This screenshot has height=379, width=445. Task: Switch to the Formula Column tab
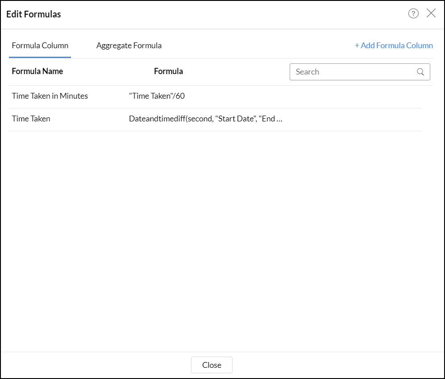click(40, 46)
